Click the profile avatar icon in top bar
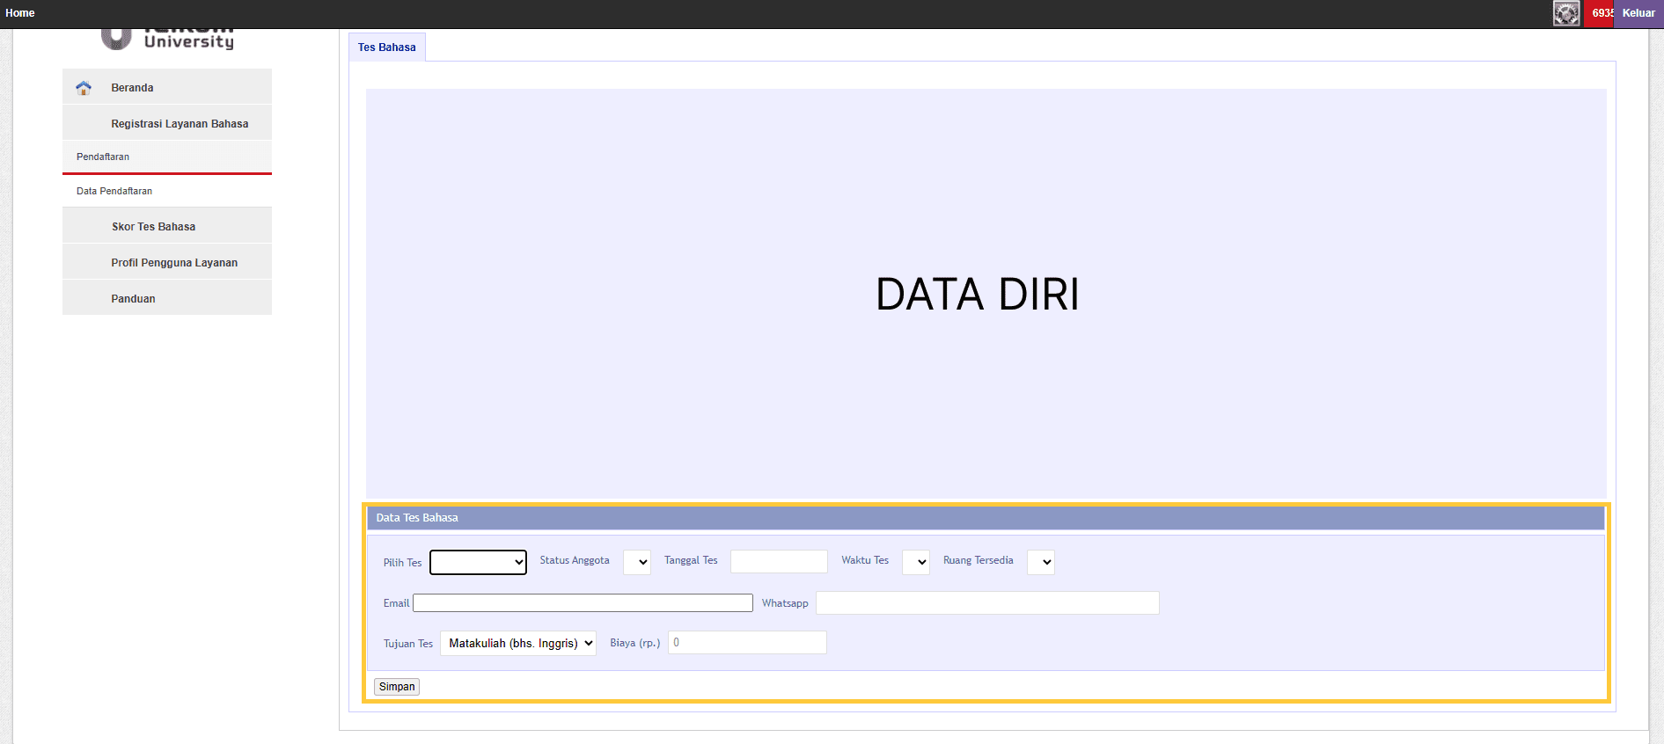1664x744 pixels. click(1565, 13)
